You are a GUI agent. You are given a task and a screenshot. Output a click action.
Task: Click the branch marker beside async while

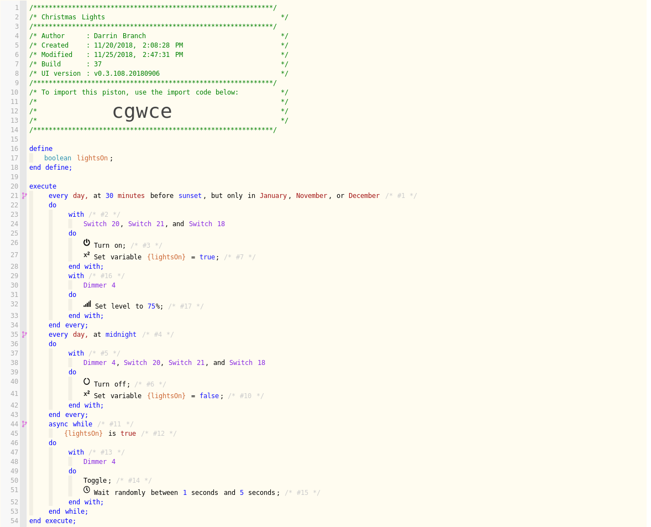[24, 424]
